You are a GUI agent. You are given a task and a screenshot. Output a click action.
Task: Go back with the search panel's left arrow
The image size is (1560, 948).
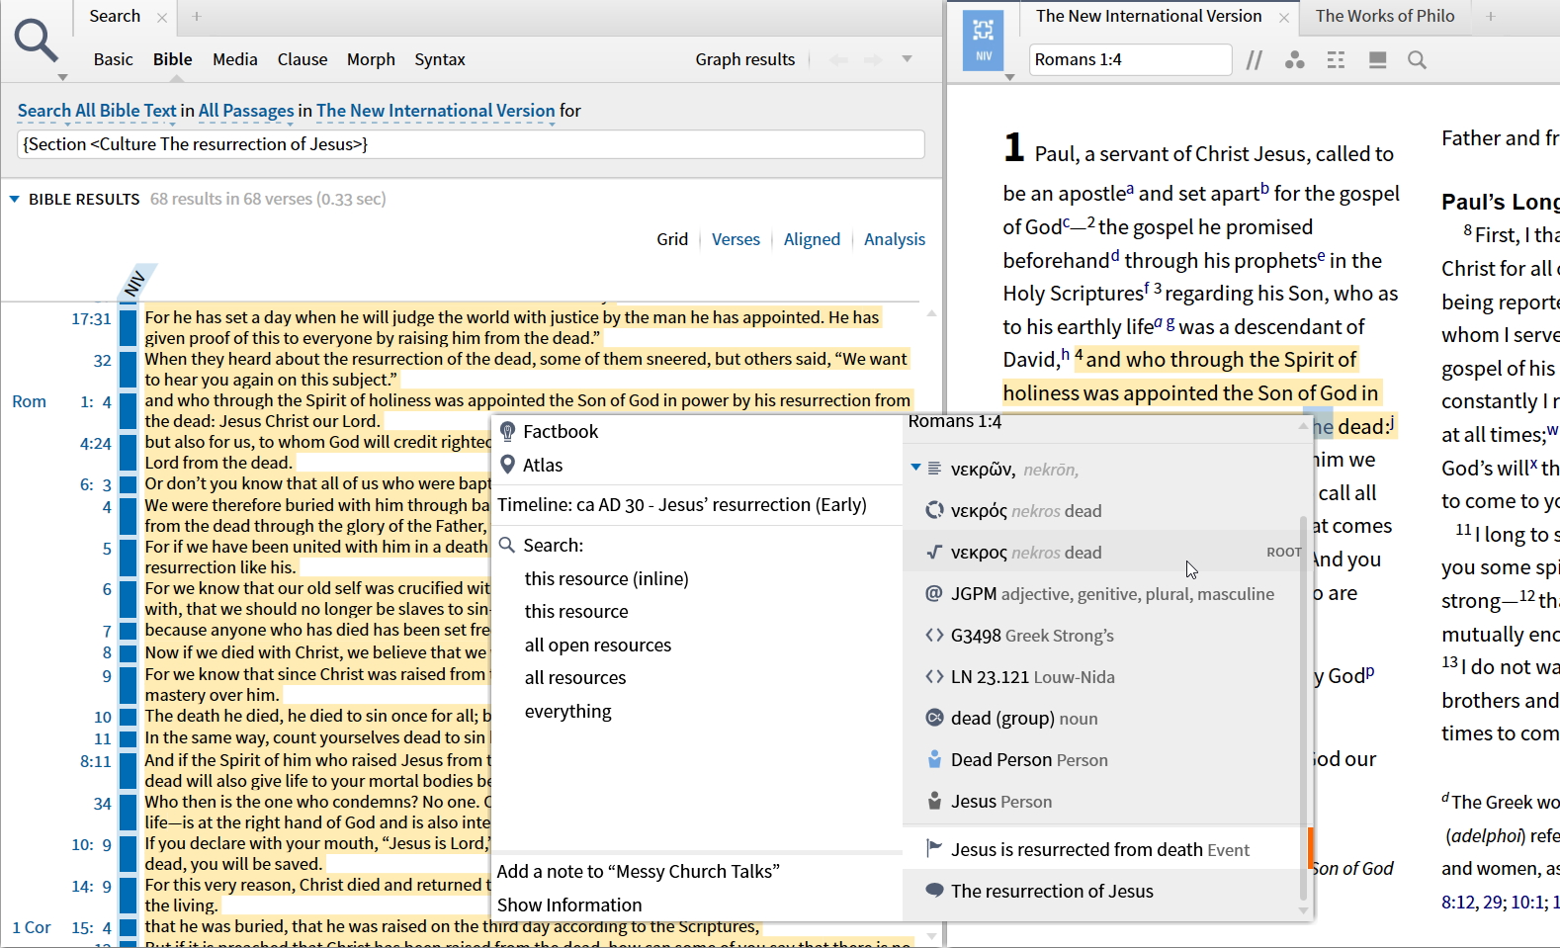tap(838, 59)
